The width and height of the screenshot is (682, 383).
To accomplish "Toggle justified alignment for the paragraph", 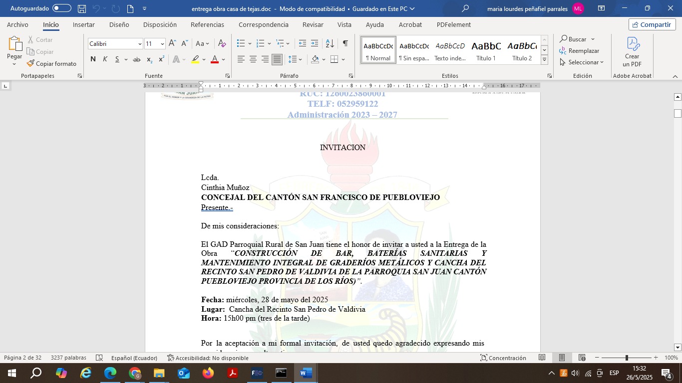I will (x=277, y=59).
